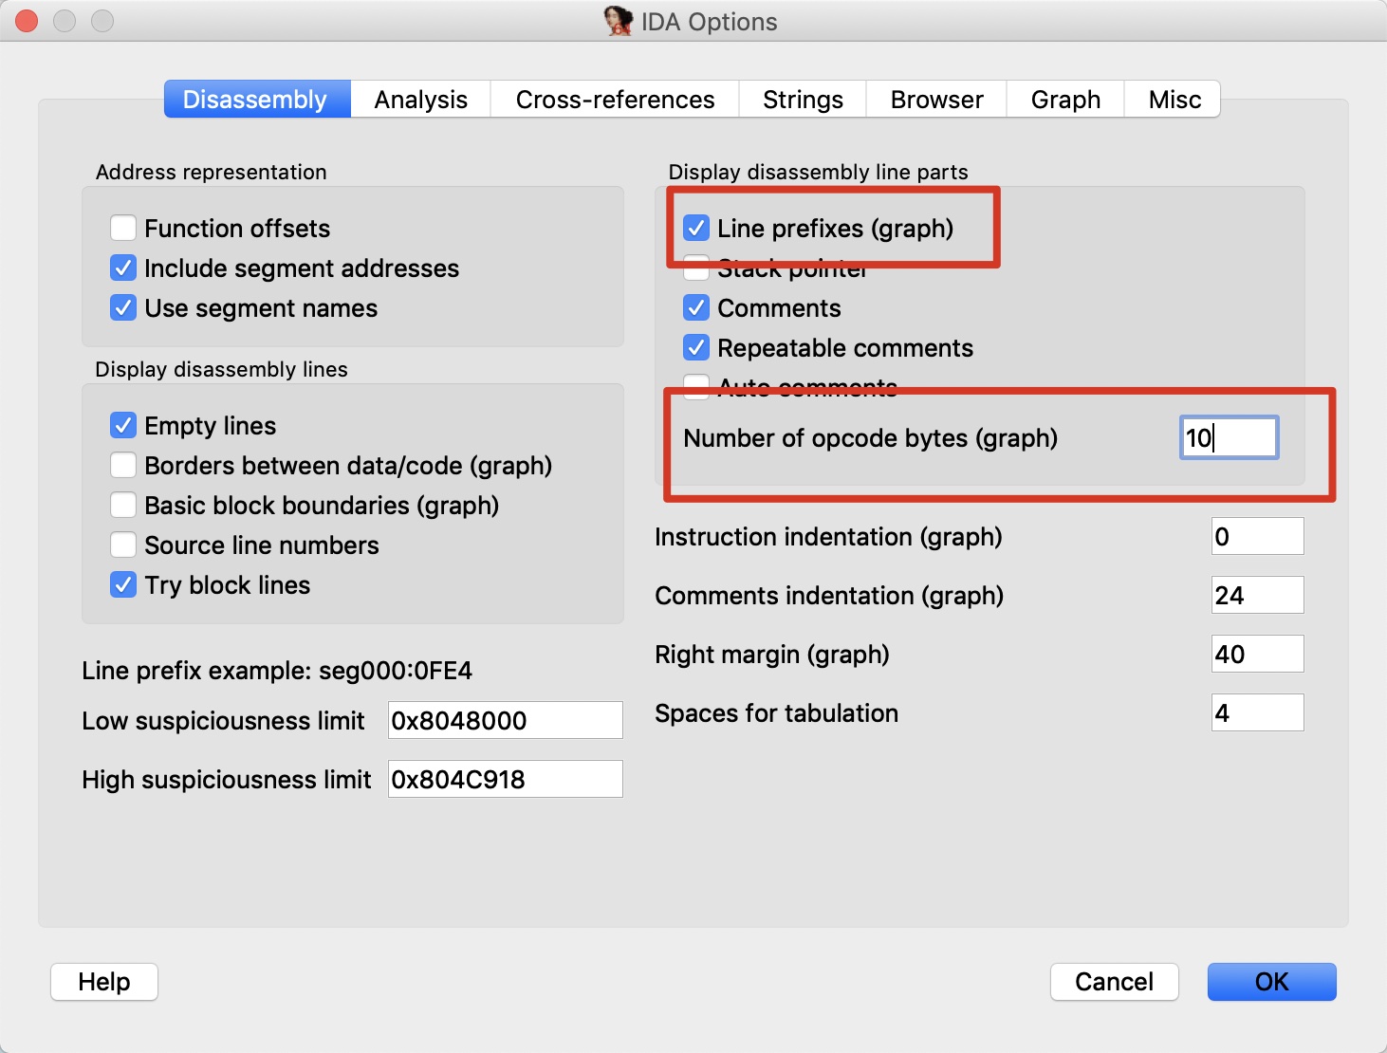Image resolution: width=1387 pixels, height=1053 pixels.
Task: Close the IDA Options window
Action: [28, 21]
